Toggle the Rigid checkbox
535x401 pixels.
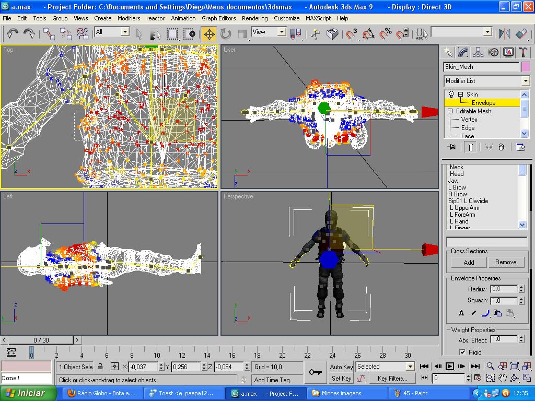click(x=462, y=352)
